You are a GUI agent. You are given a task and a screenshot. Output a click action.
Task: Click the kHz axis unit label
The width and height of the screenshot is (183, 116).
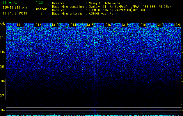coord(3,23)
